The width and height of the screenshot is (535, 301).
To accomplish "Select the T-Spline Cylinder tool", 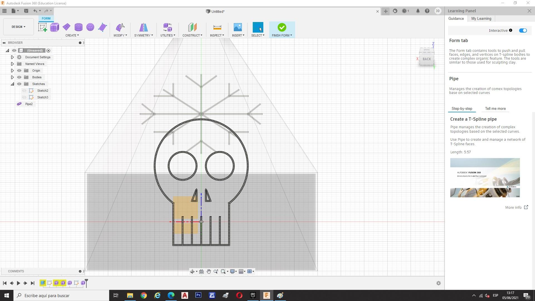I will 79,27.
